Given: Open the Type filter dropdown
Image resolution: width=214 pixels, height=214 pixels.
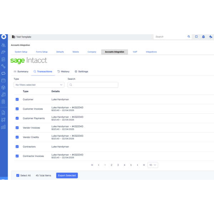Looking at the screenshot, I should point(39,85).
